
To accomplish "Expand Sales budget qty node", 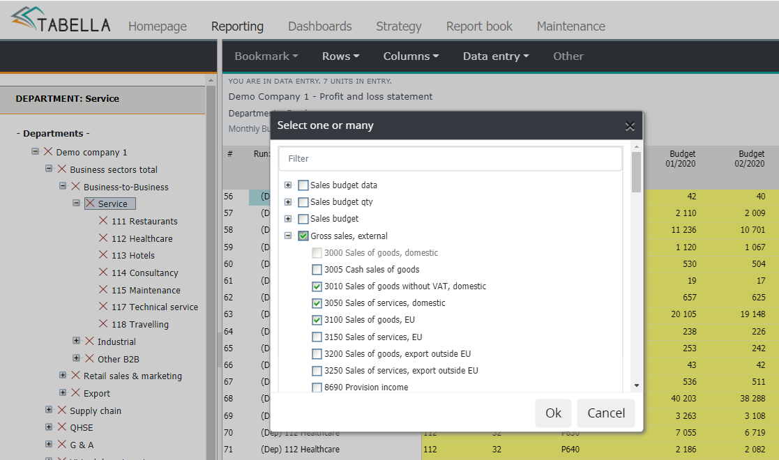I will 288,201.
